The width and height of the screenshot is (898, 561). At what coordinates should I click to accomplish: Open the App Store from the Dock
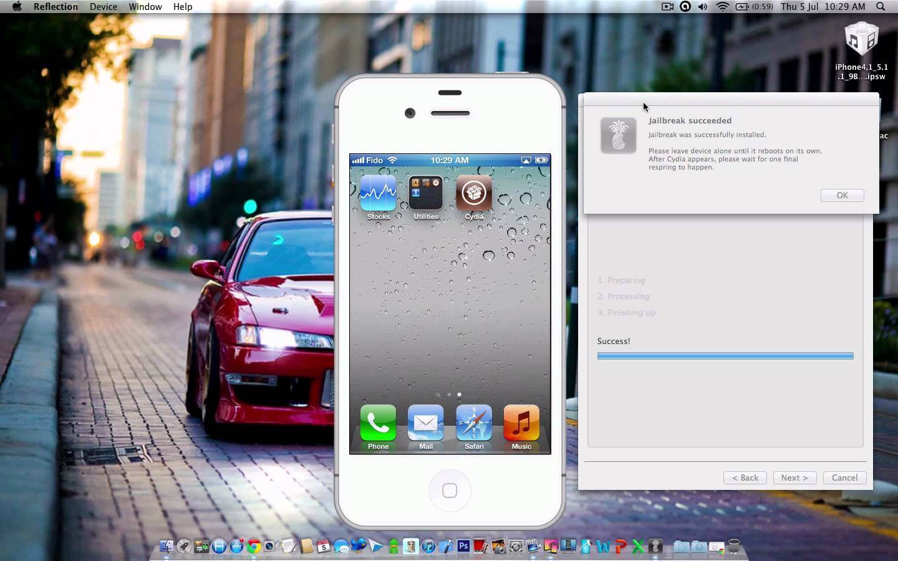tap(236, 547)
